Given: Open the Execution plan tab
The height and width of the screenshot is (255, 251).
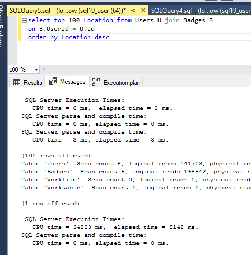Looking at the screenshot, I should click(116, 83).
